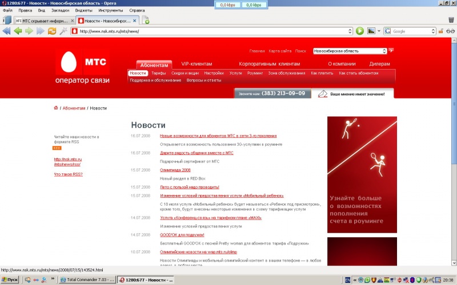Click the 'Что такое RSS?' link

coord(68,174)
